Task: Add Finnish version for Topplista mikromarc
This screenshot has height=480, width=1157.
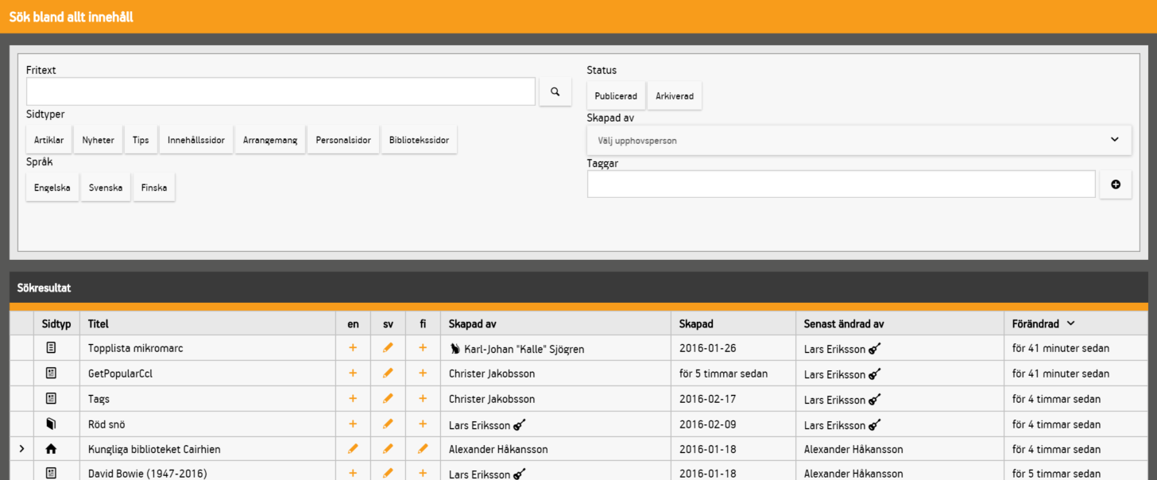Action: coord(423,348)
